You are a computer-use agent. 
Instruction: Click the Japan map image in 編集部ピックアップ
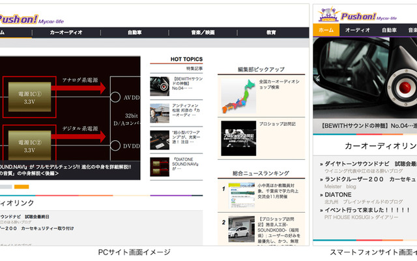(238, 96)
